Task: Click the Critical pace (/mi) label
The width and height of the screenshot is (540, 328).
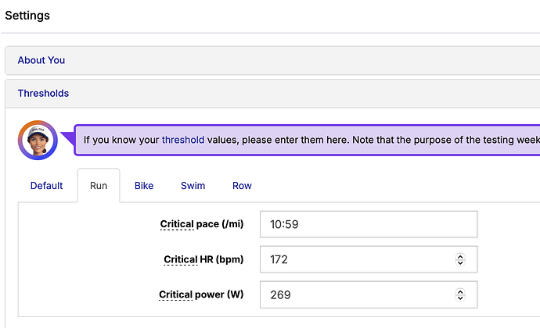Action: click(202, 224)
